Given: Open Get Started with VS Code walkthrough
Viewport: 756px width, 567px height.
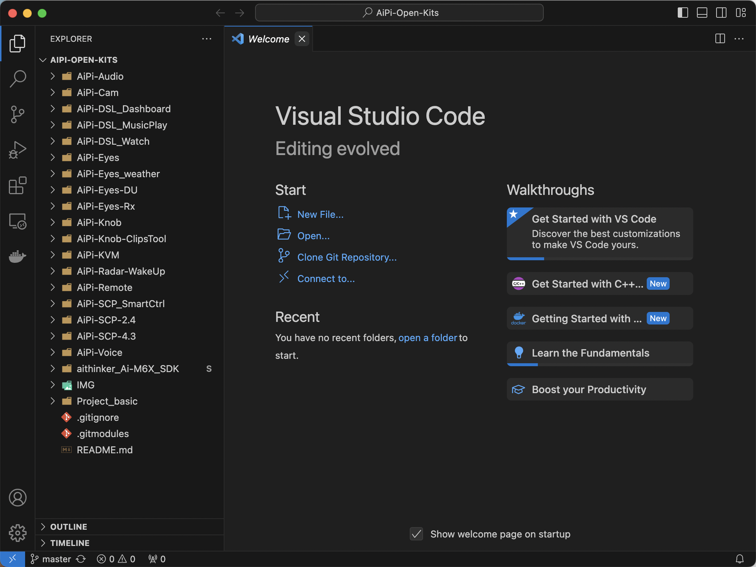Looking at the screenshot, I should (600, 234).
